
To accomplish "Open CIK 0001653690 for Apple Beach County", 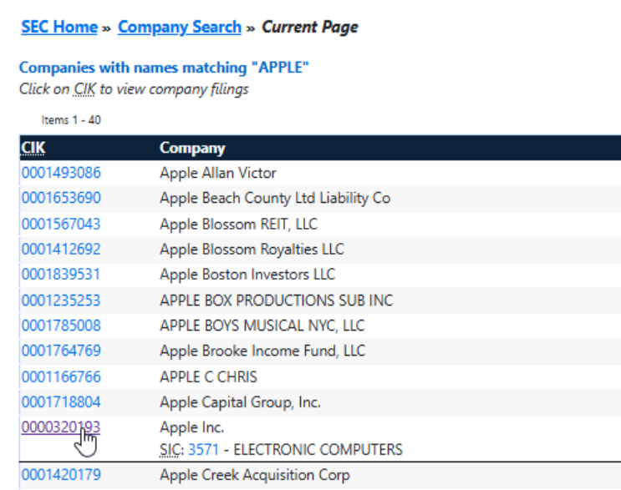I will [x=61, y=199].
